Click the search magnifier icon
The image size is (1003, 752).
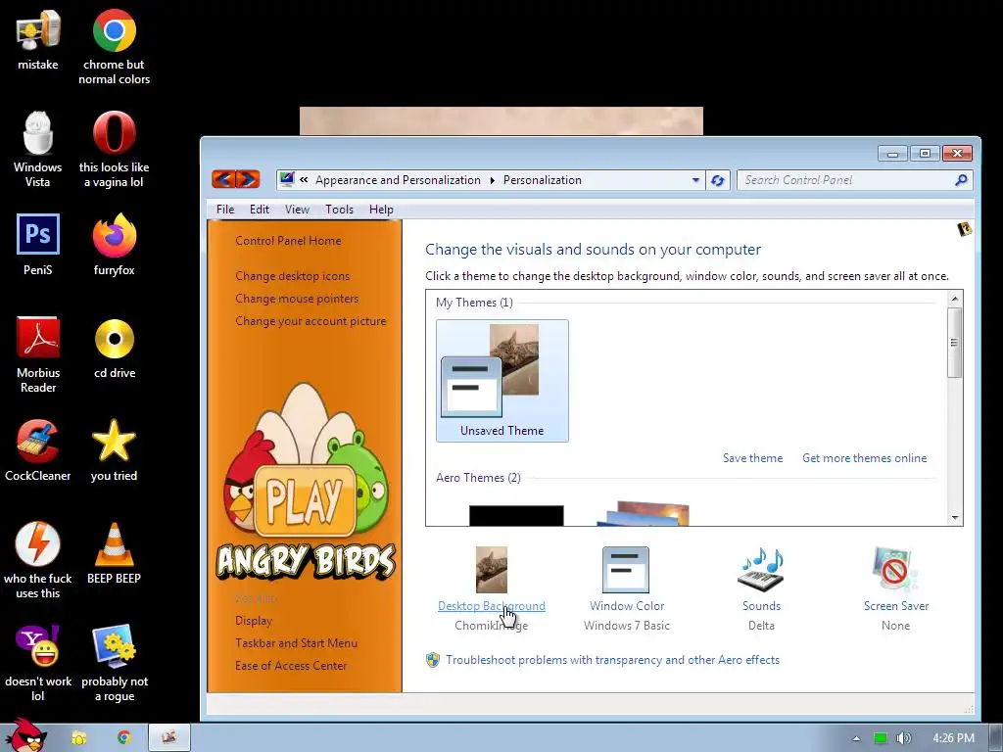pyautogui.click(x=961, y=180)
